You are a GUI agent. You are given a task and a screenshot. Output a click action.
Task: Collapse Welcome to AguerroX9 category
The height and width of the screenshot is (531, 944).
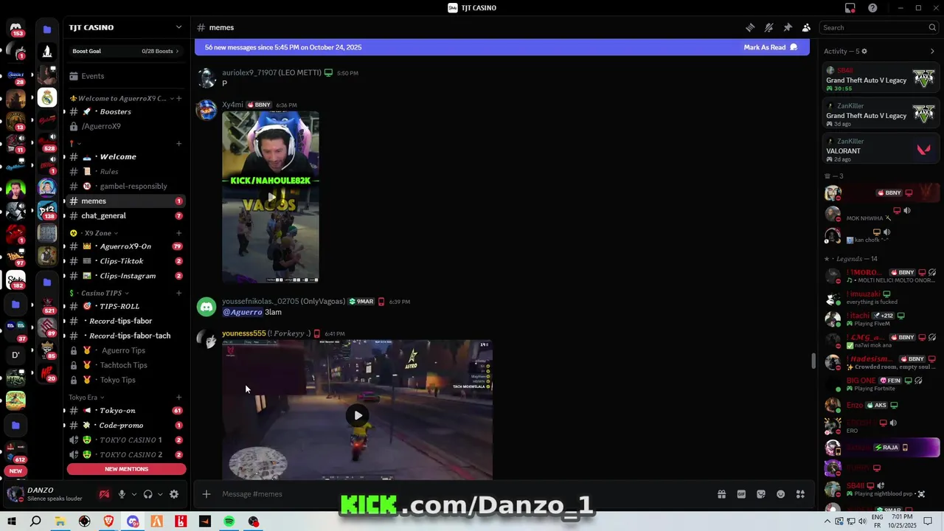122,98
